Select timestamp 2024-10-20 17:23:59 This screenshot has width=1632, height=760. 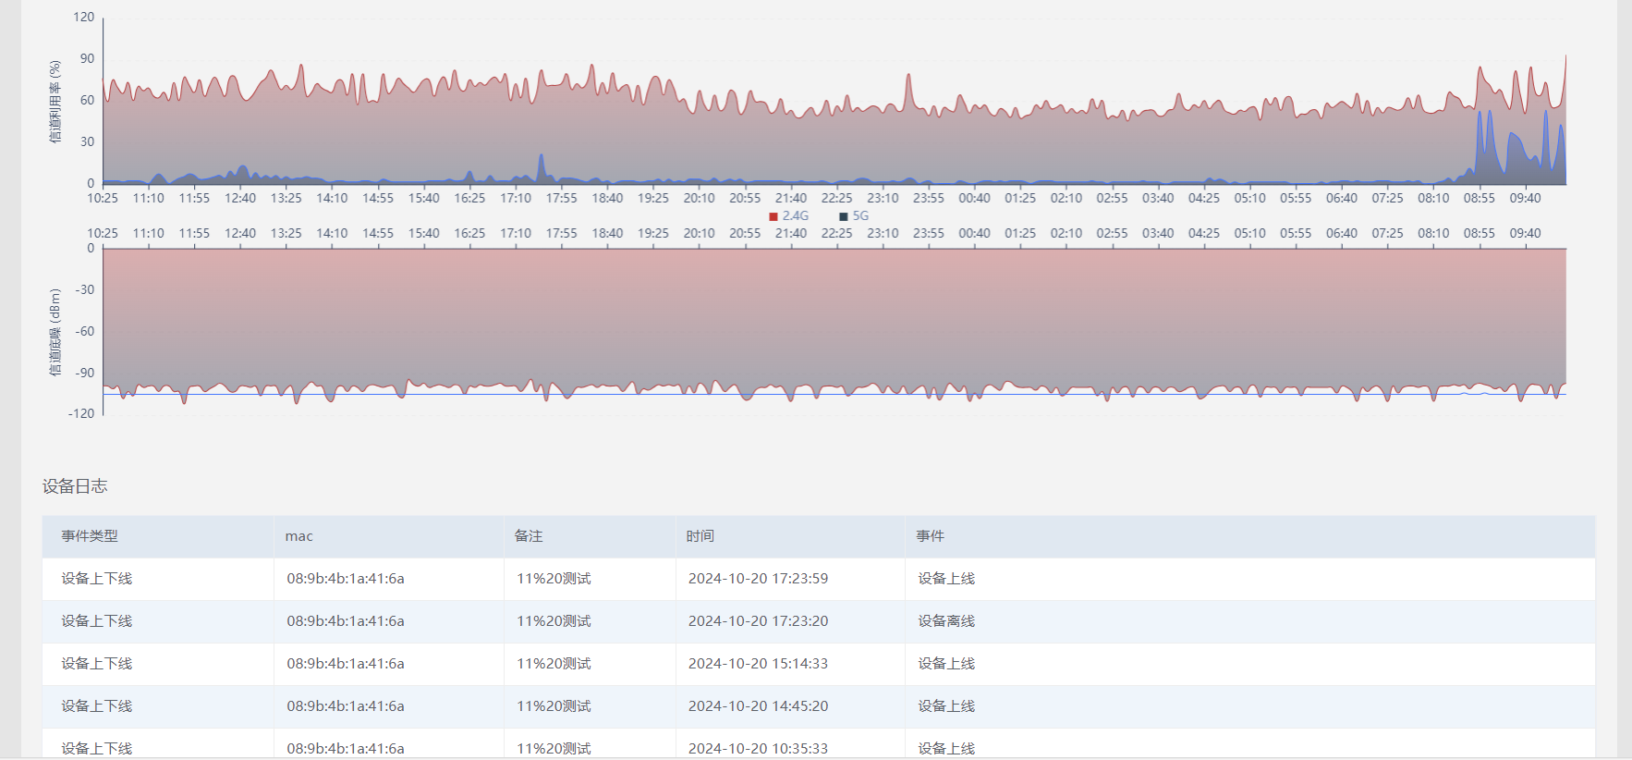pos(758,579)
